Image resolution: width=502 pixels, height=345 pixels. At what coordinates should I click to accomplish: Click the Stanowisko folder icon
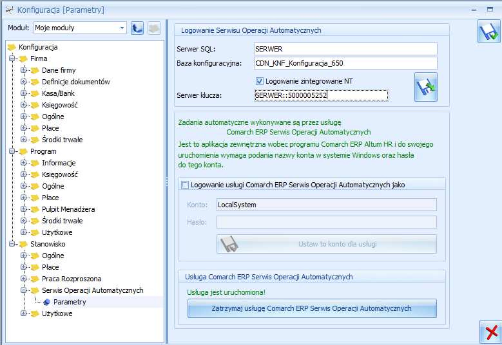(23, 245)
